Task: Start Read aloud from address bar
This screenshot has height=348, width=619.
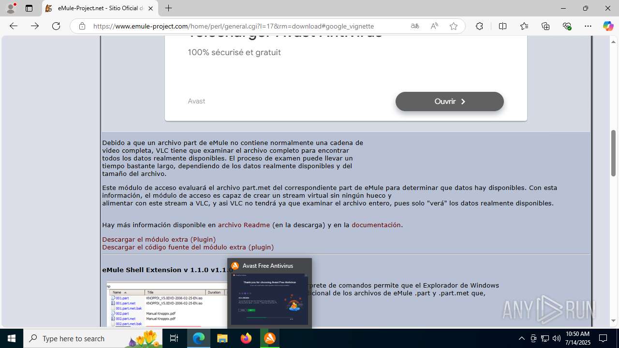Action: 434,26
